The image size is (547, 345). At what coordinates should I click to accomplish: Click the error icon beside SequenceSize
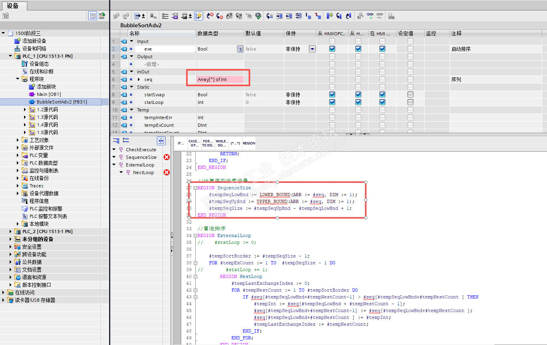[166, 157]
